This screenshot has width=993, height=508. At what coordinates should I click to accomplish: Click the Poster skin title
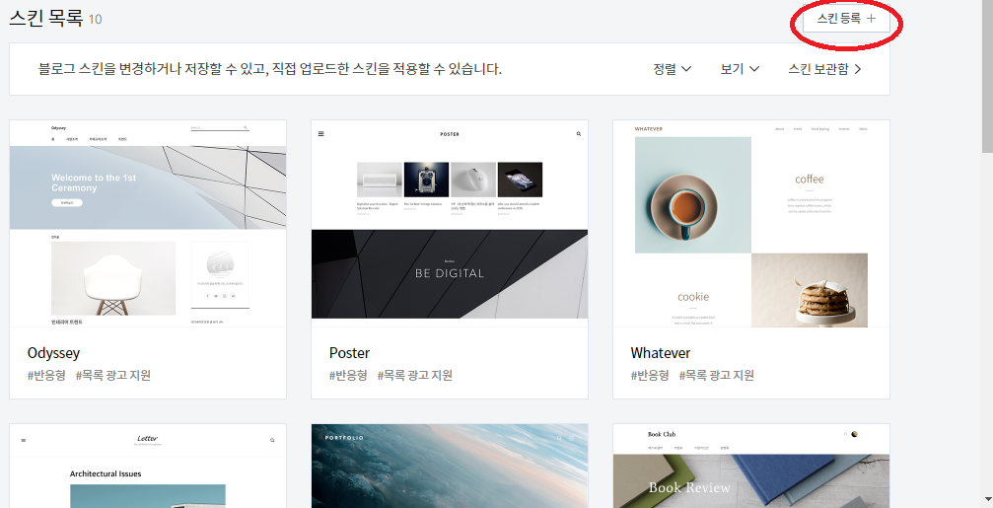[x=350, y=353]
